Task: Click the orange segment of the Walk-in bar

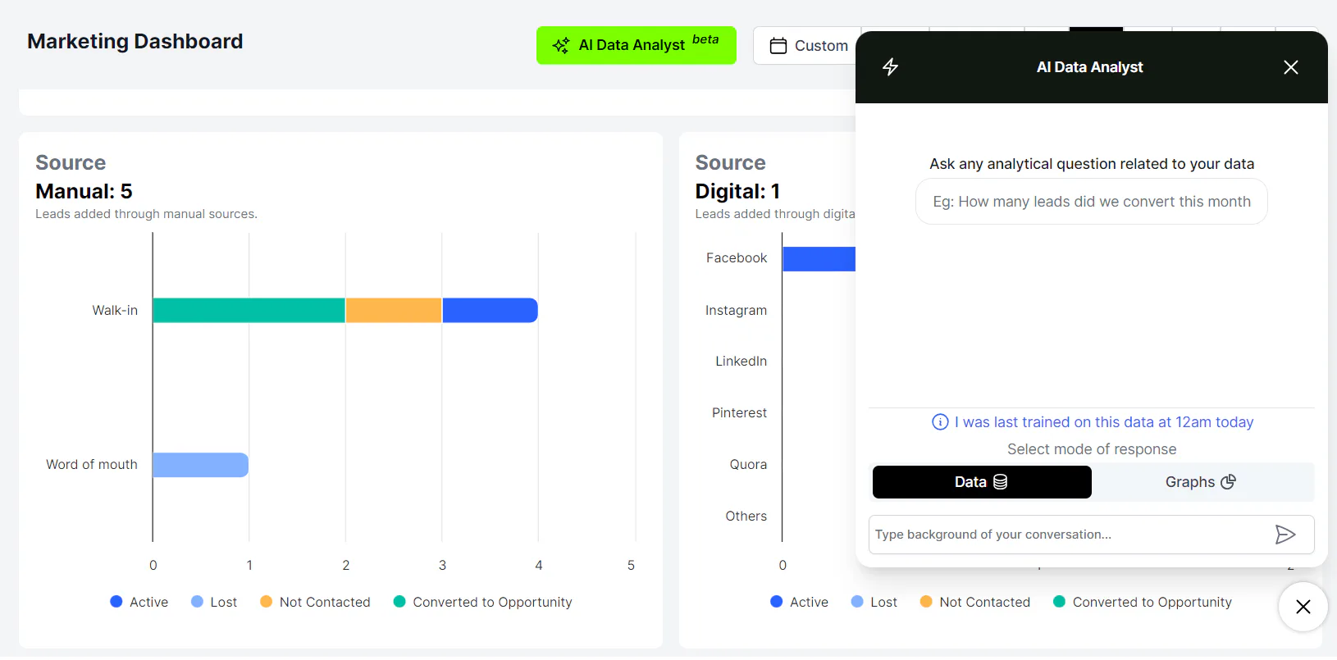Action: pyautogui.click(x=394, y=311)
